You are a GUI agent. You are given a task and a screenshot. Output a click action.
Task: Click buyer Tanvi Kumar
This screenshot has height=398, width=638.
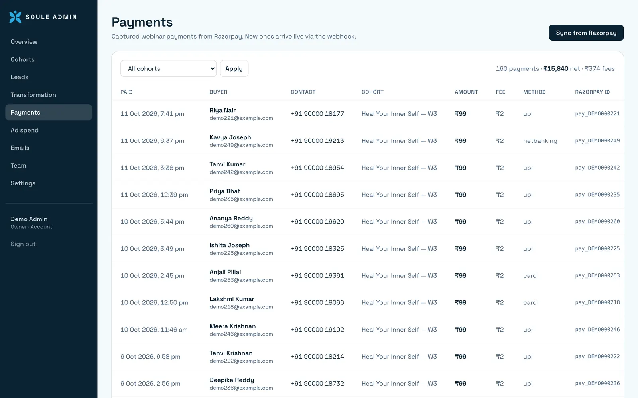(227, 164)
